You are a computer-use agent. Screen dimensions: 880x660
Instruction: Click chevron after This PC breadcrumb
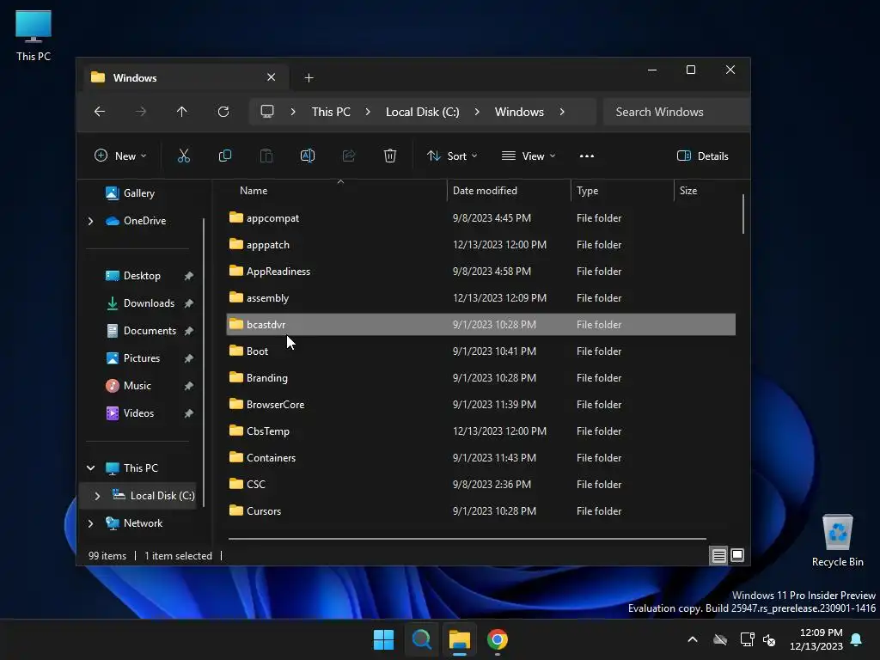(x=368, y=112)
